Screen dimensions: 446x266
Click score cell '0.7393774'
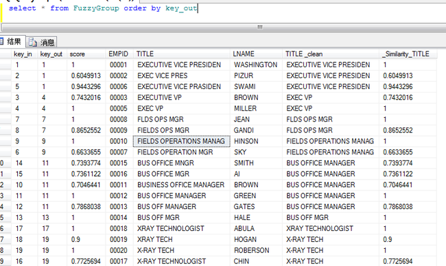point(86,163)
